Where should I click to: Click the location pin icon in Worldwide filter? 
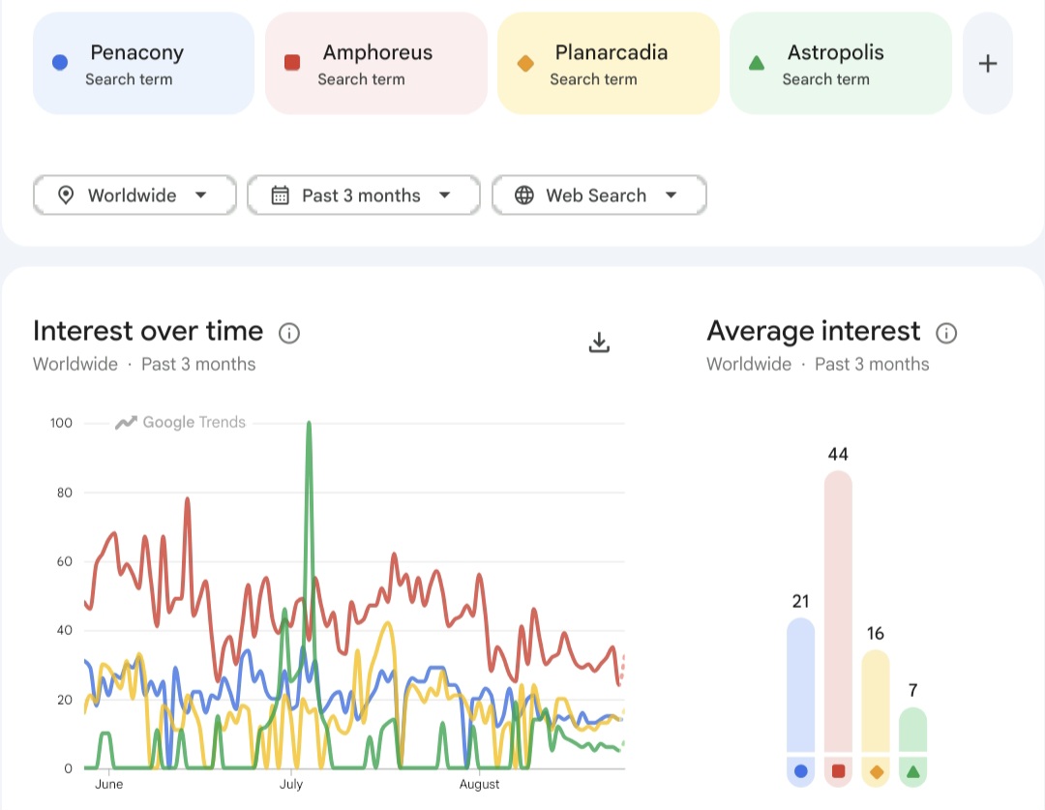[x=66, y=195]
